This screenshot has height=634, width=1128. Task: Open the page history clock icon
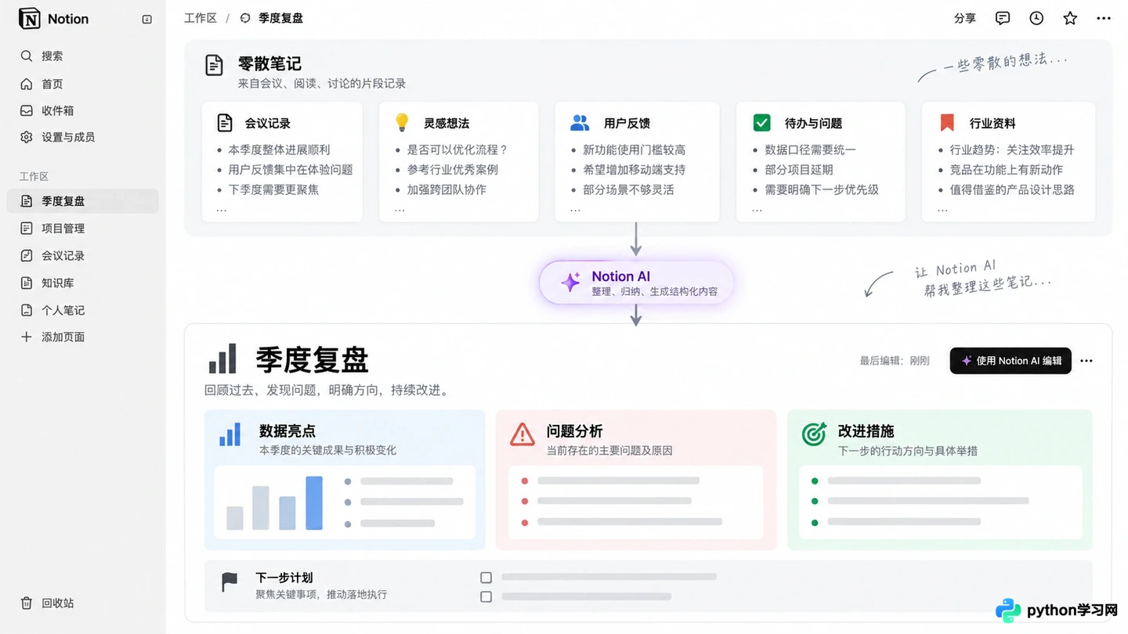point(1036,18)
